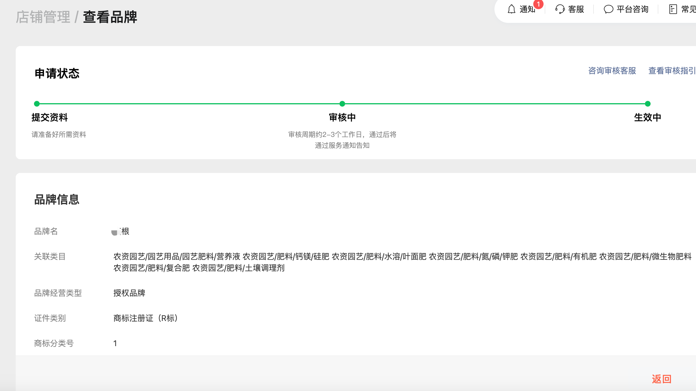Click the 提交资料 progress step dot
Image resolution: width=696 pixels, height=391 pixels.
coord(37,104)
